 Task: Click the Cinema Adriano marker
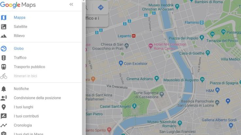pyautogui.click(x=156, y=79)
